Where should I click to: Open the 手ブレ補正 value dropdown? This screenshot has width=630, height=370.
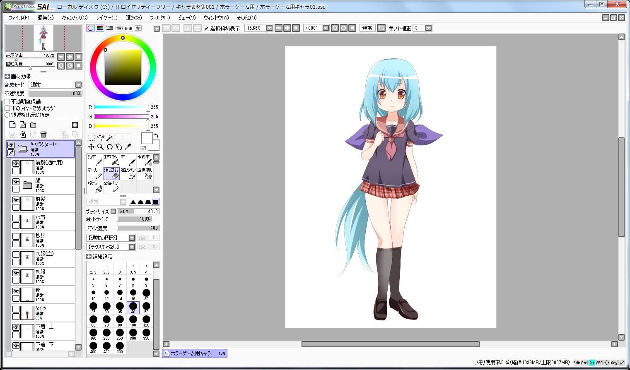429,28
